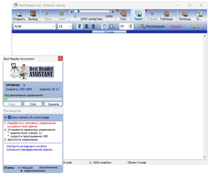Click the Регистрация key button
This screenshot has height=175, width=210.
pos(153,26)
